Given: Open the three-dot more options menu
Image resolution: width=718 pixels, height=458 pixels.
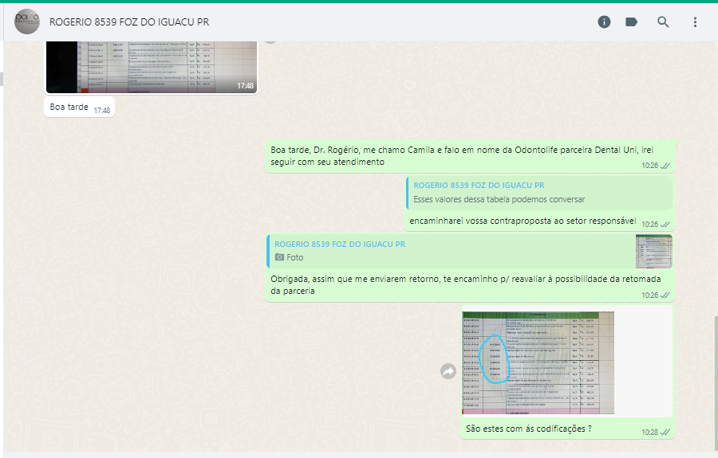Looking at the screenshot, I should coord(695,22).
